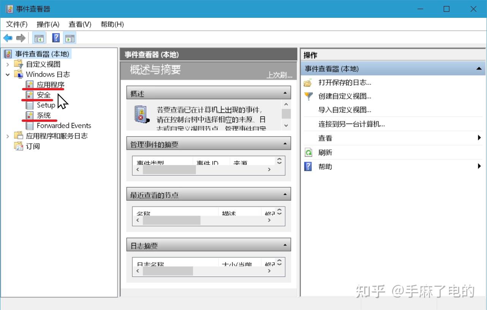Expand the 自定义视图 tree node
Viewport: 487px width, 310px height.
[x=8, y=64]
